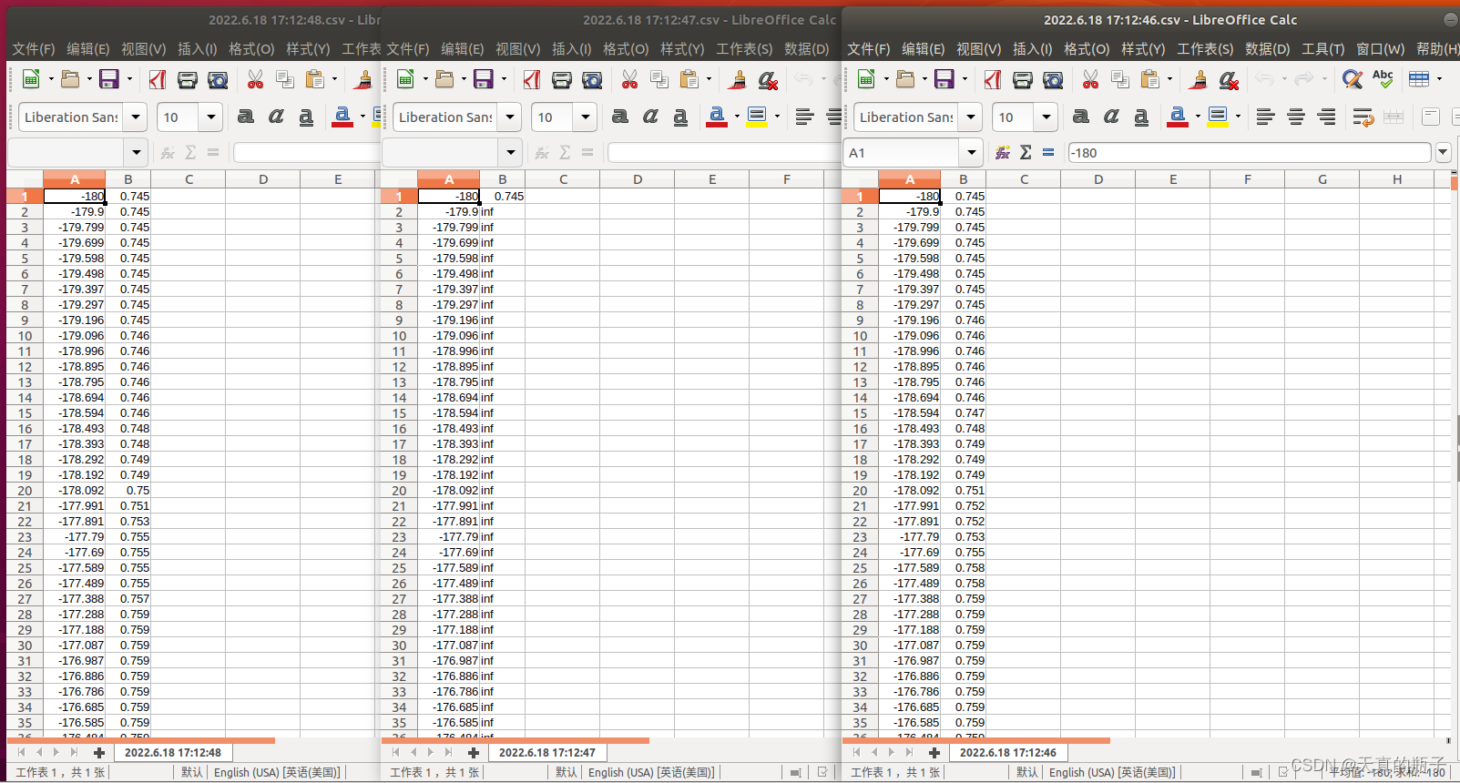Export as PDF in 17:12:46 window
This screenshot has width=1460, height=783.
click(993, 80)
